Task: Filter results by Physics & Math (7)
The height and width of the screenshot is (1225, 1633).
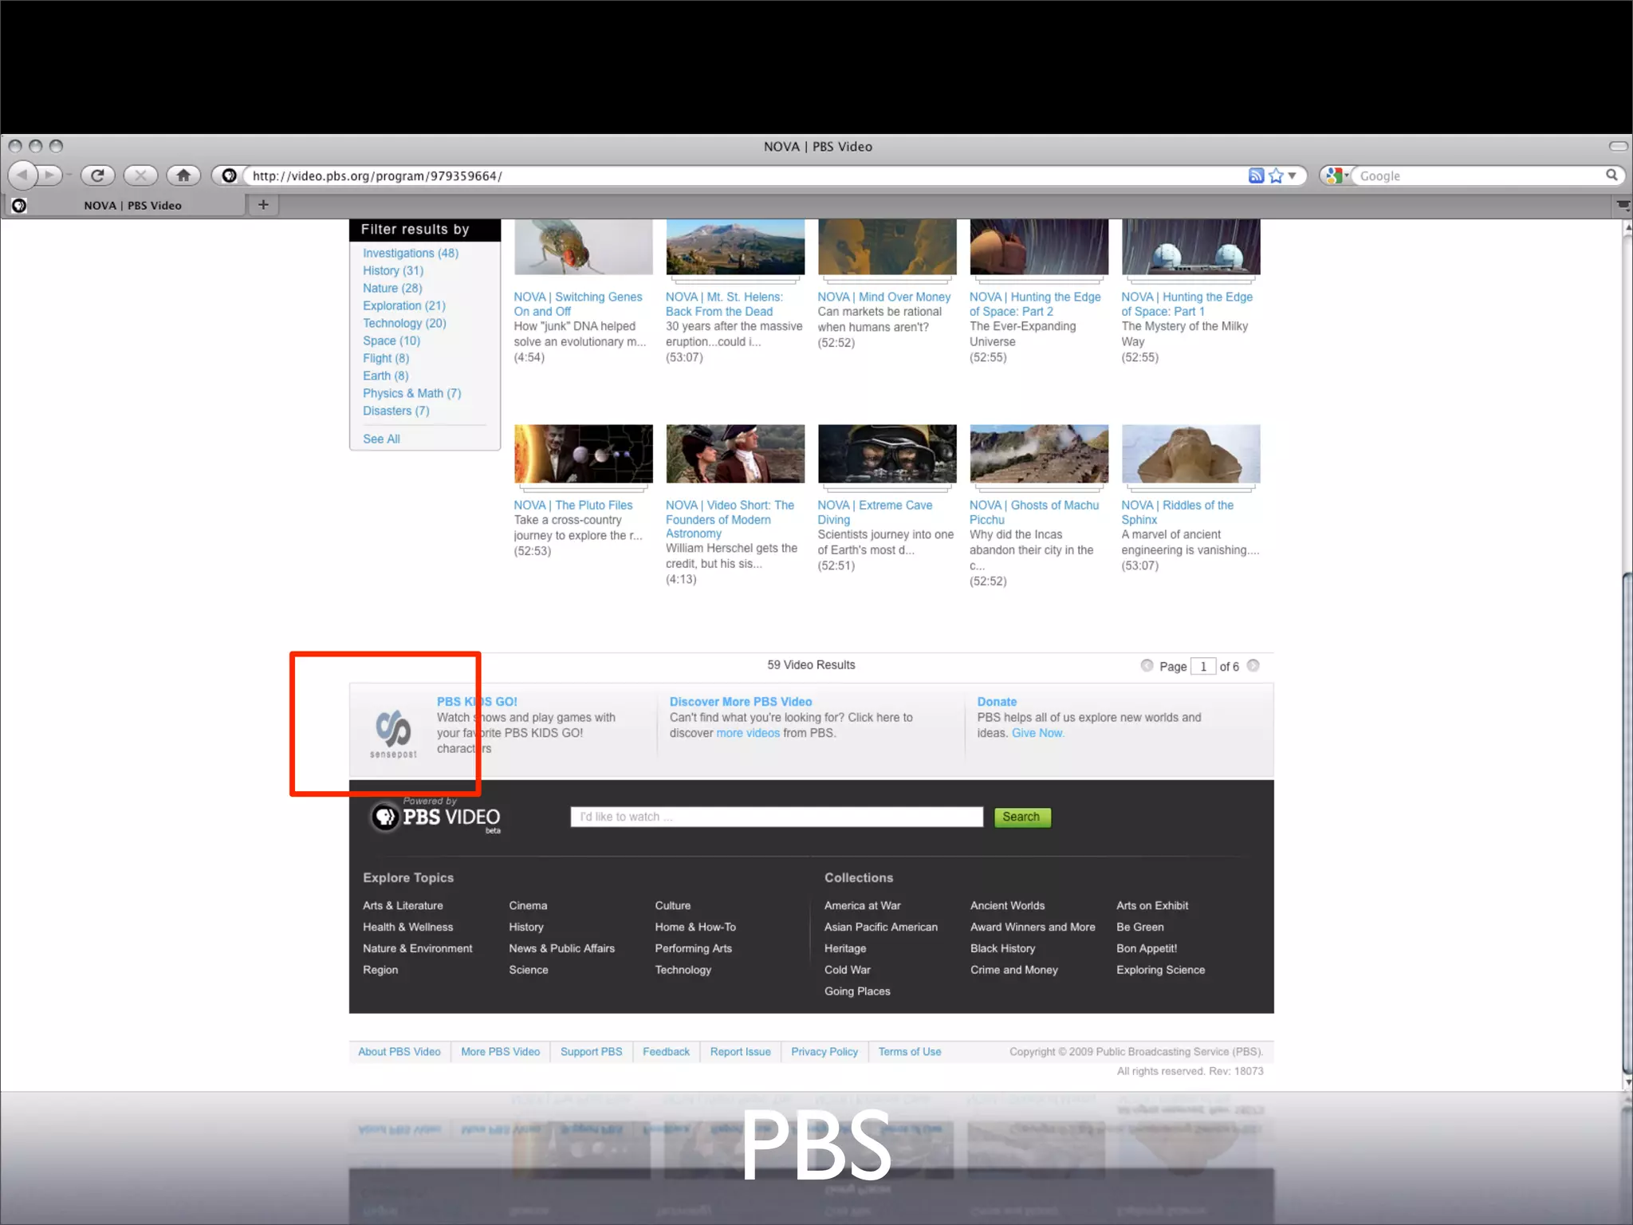Action: coord(412,393)
